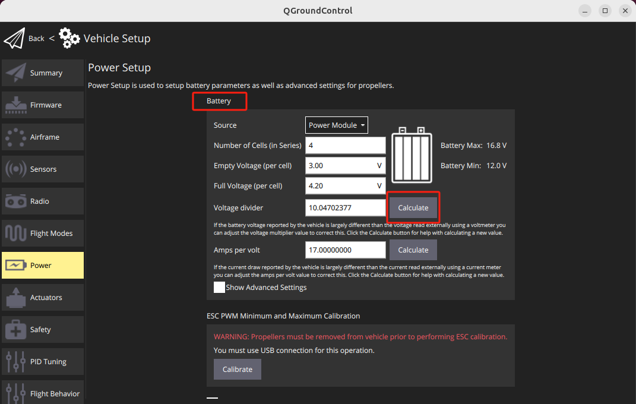Click Calculate next to Voltage divider
Viewport: 636px width, 404px height.
413,208
